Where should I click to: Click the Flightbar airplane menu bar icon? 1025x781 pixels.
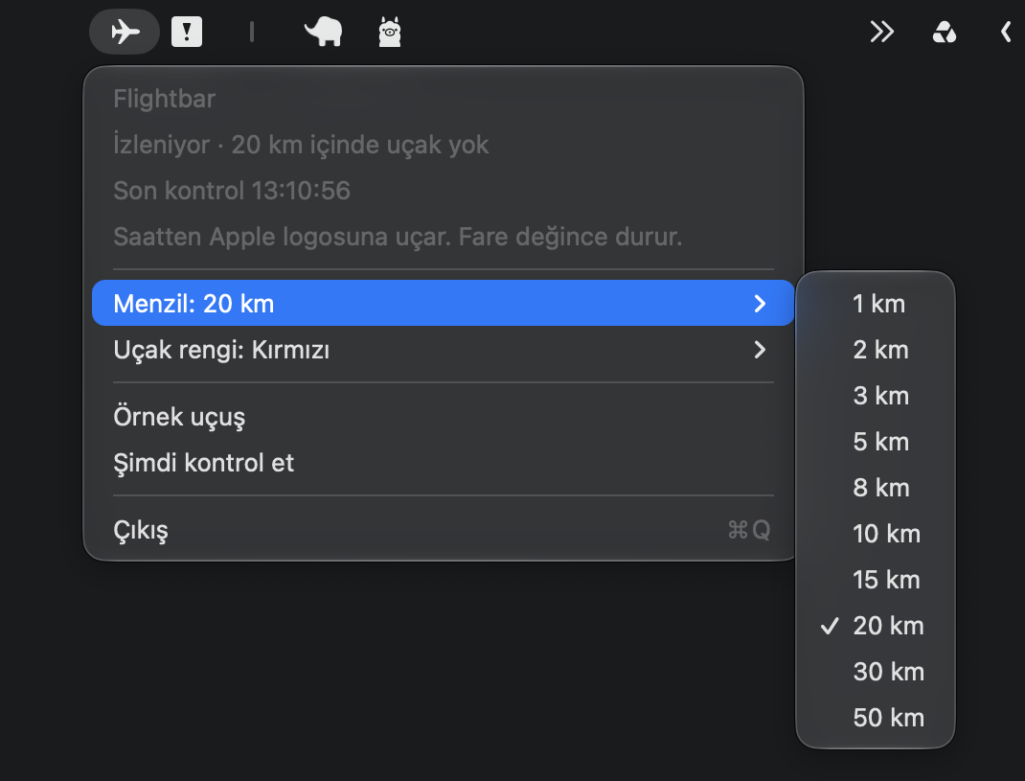125,32
